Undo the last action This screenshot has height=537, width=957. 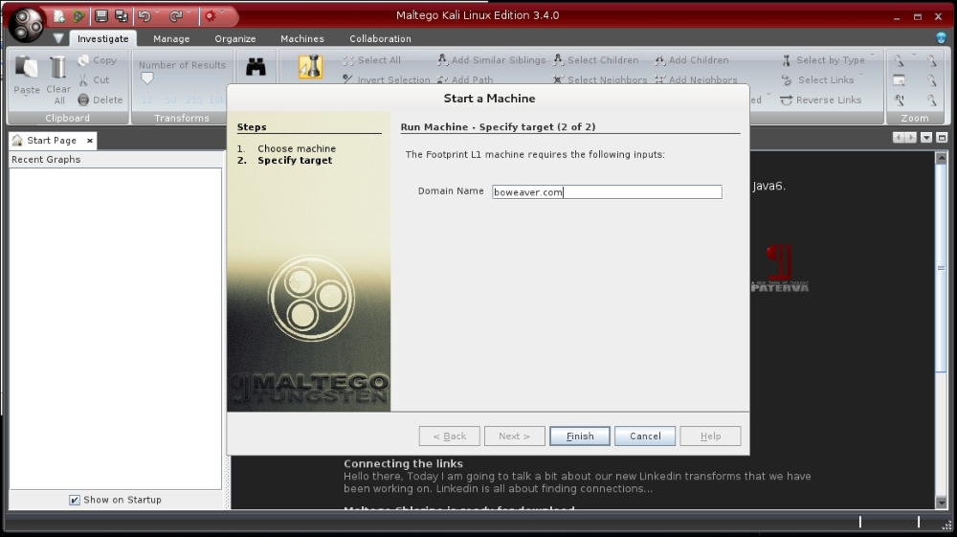coord(145,16)
